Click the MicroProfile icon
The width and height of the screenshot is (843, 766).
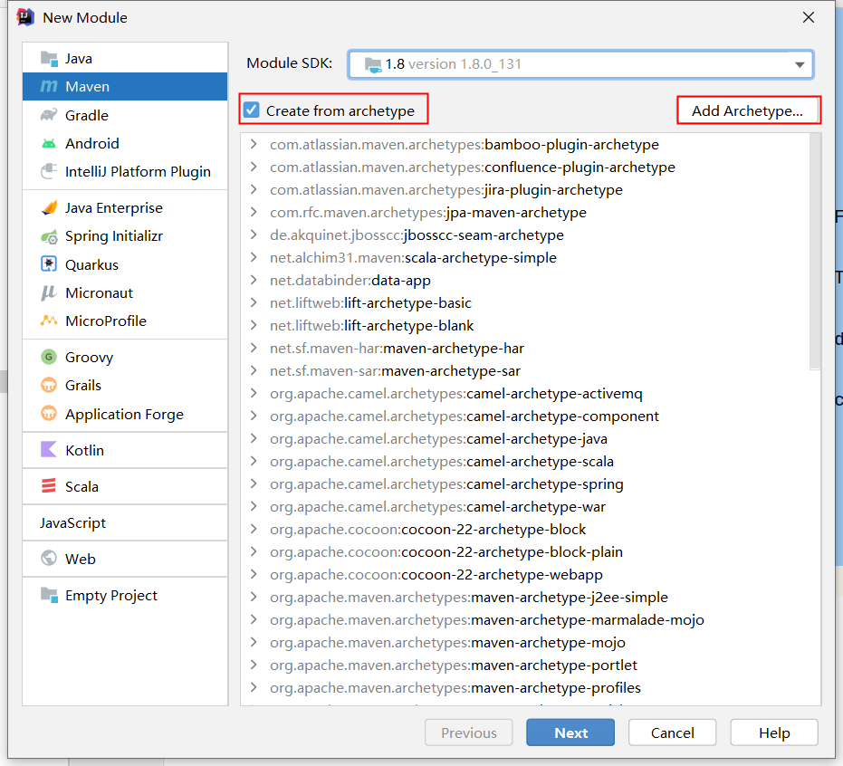point(49,321)
